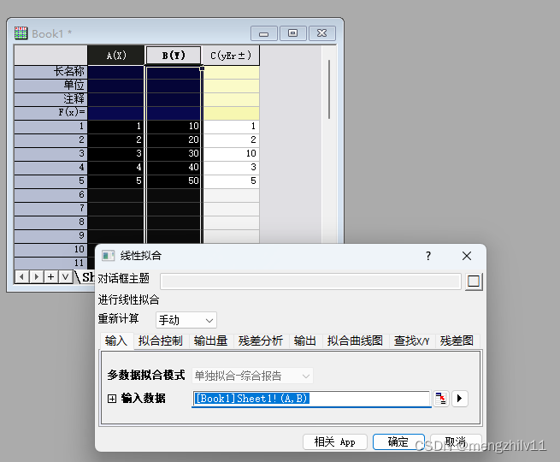Select the B(Y) column header
The width and height of the screenshot is (560, 462).
click(x=174, y=56)
